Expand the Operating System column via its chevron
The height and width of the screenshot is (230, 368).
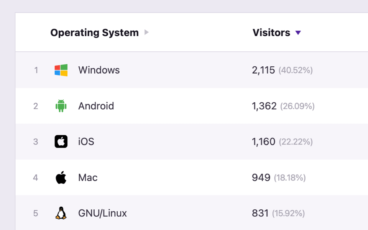click(146, 33)
